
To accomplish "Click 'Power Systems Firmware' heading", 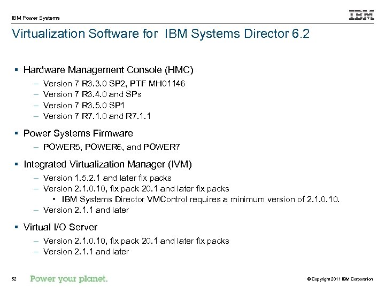I will click(x=78, y=133).
